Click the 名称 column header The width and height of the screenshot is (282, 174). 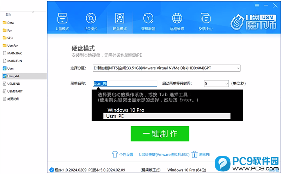[x=8, y=15]
